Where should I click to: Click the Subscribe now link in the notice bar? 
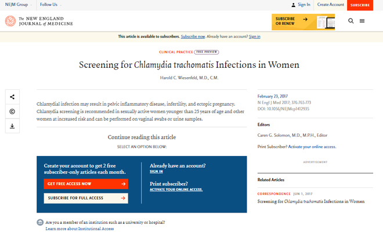(x=193, y=37)
